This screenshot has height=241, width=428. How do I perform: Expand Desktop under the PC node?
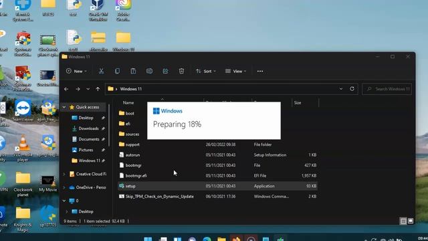click(67, 212)
